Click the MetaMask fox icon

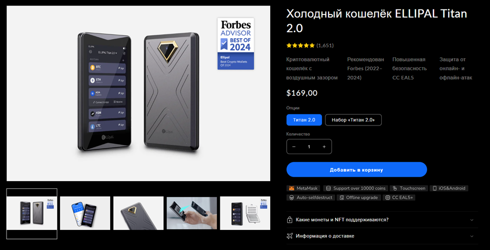point(291,188)
